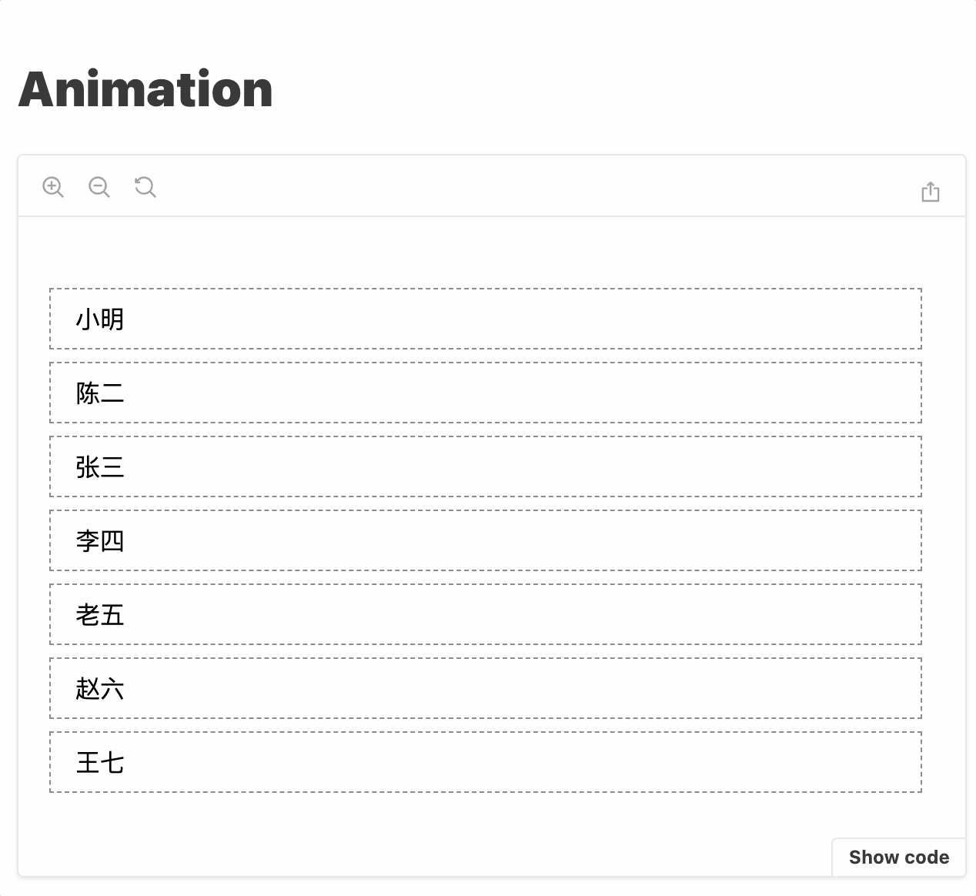This screenshot has width=976, height=896.
Task: Click the 李四 name text
Action: [x=100, y=541]
